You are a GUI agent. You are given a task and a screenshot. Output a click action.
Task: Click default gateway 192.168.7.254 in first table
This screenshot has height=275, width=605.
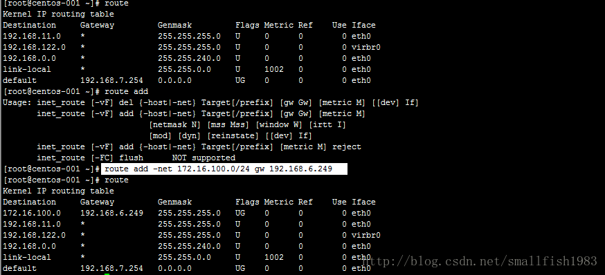coord(111,81)
